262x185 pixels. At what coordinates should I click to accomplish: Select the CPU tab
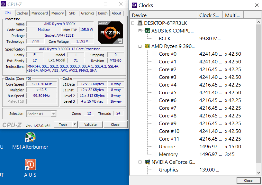coord(8,13)
